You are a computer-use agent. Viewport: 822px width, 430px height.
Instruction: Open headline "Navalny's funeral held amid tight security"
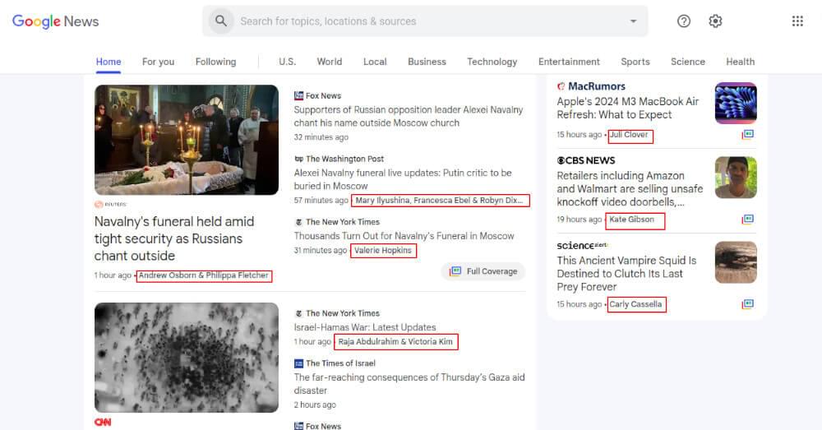point(174,238)
